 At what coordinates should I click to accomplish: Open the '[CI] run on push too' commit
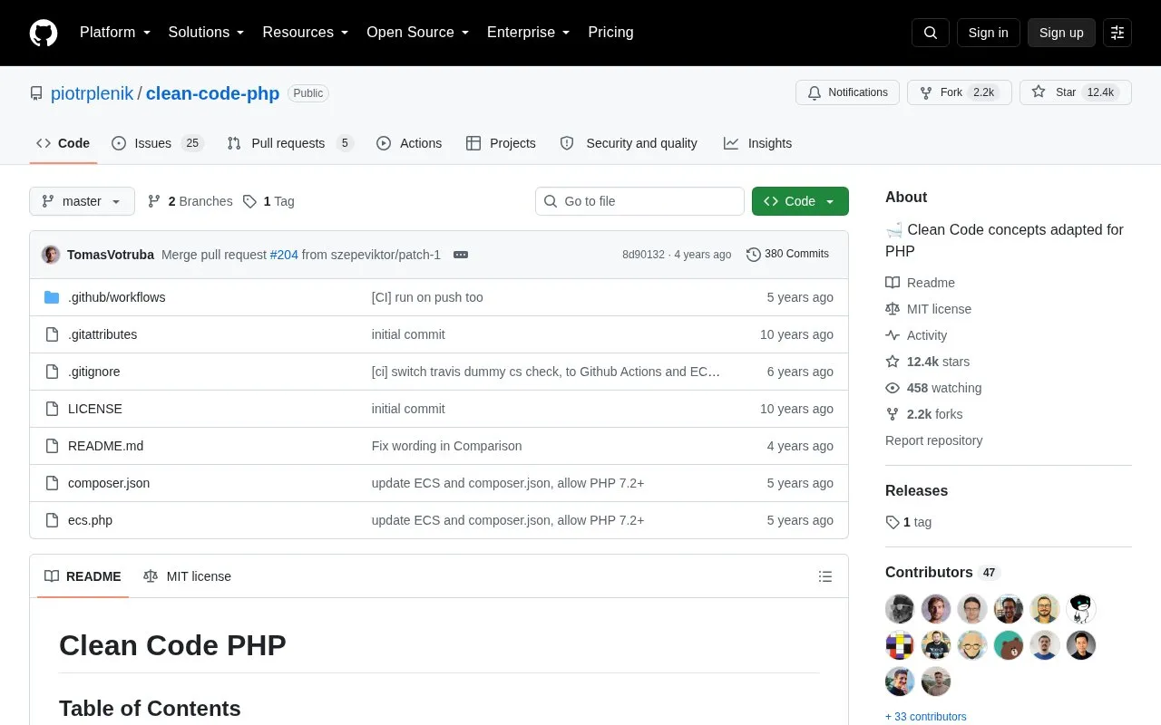click(427, 297)
